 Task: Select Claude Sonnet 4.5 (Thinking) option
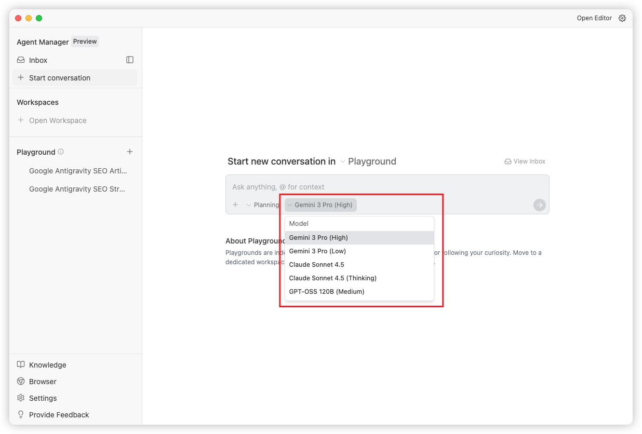coord(332,278)
